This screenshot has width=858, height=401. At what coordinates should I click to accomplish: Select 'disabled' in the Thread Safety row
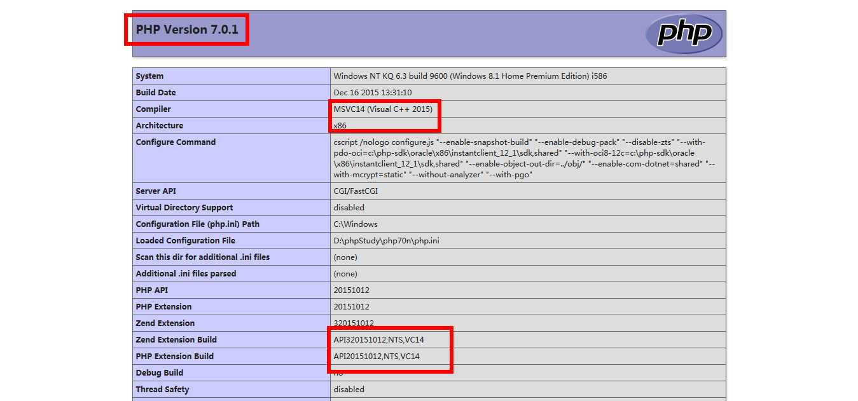click(x=349, y=390)
